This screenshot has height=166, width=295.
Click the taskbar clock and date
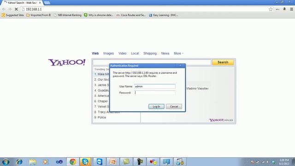coord(284,162)
